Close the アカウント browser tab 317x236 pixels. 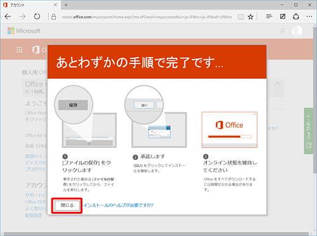coord(55,4)
